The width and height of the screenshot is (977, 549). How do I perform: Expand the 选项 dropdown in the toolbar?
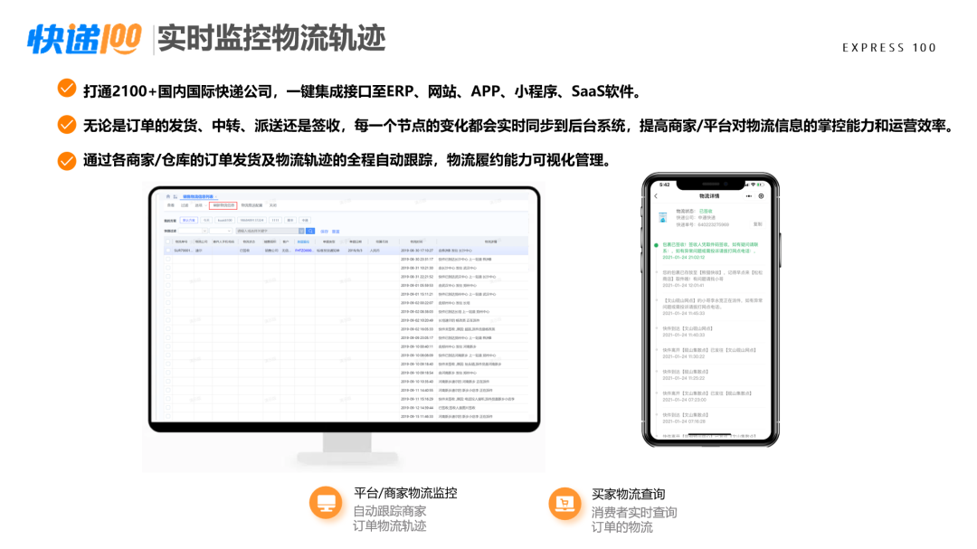coord(199,205)
